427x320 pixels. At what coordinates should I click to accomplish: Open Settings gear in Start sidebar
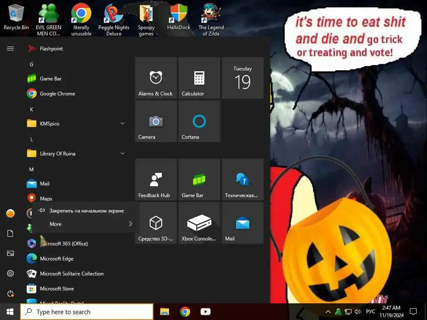tap(10, 273)
